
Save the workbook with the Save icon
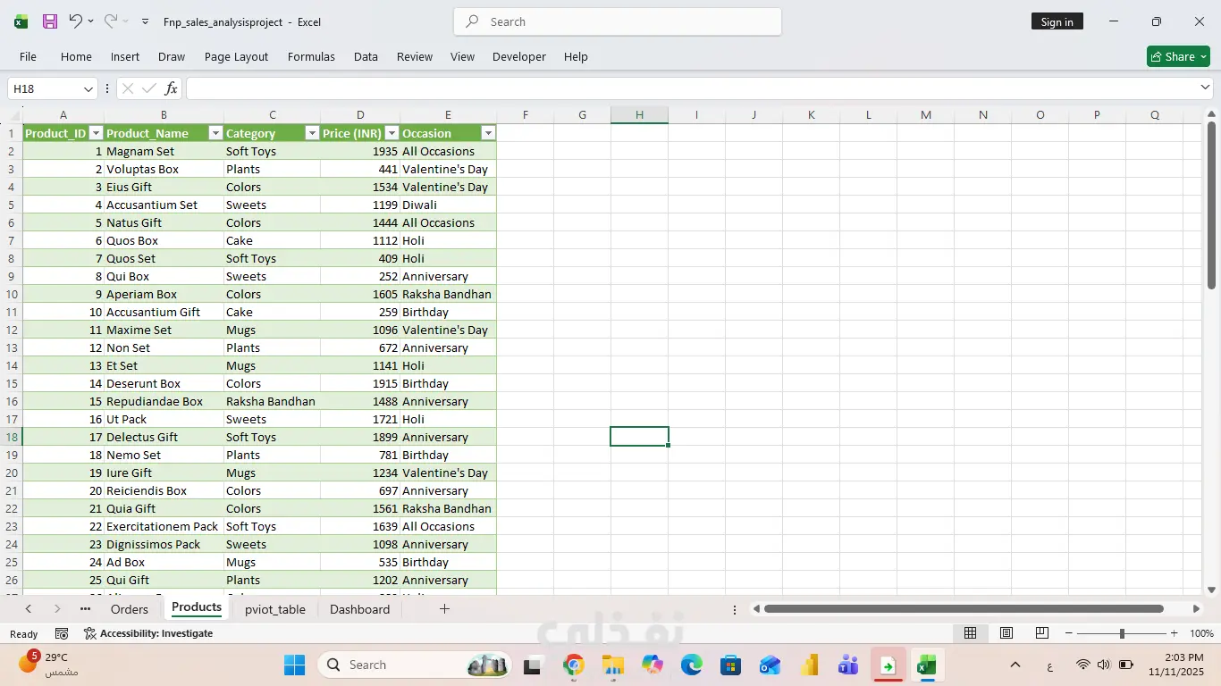coord(50,21)
